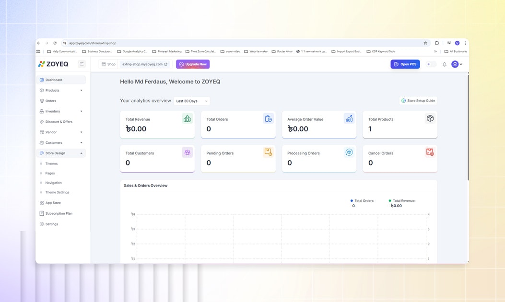Click the Orders cart icon
Viewport: 505px width, 302px height.
coord(42,101)
